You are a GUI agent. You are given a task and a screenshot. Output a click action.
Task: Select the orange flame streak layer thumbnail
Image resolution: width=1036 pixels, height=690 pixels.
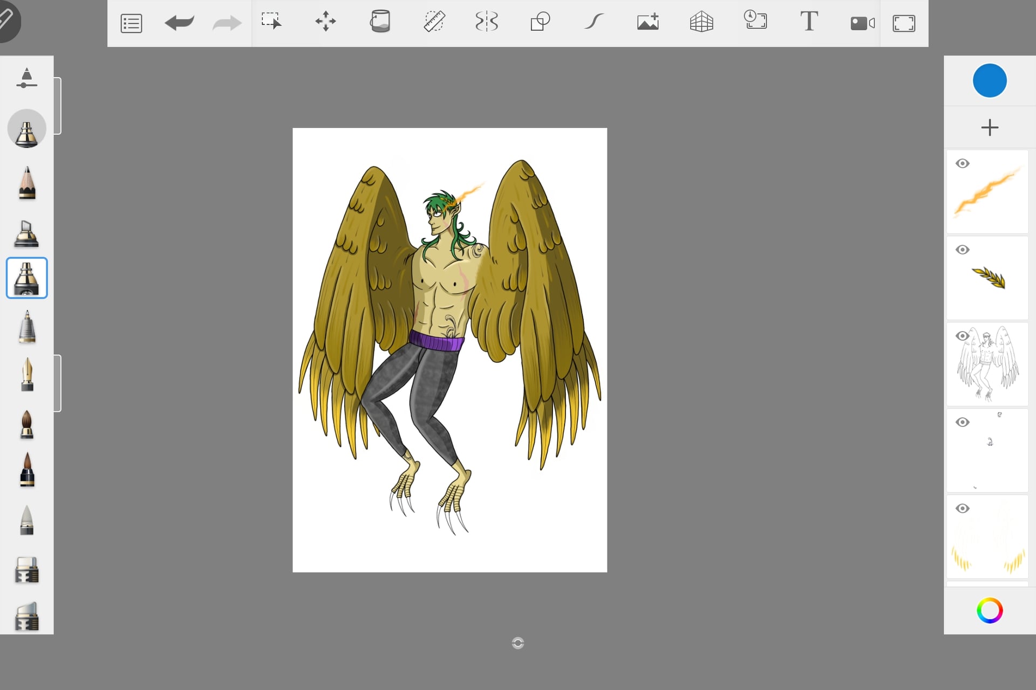pos(987,192)
